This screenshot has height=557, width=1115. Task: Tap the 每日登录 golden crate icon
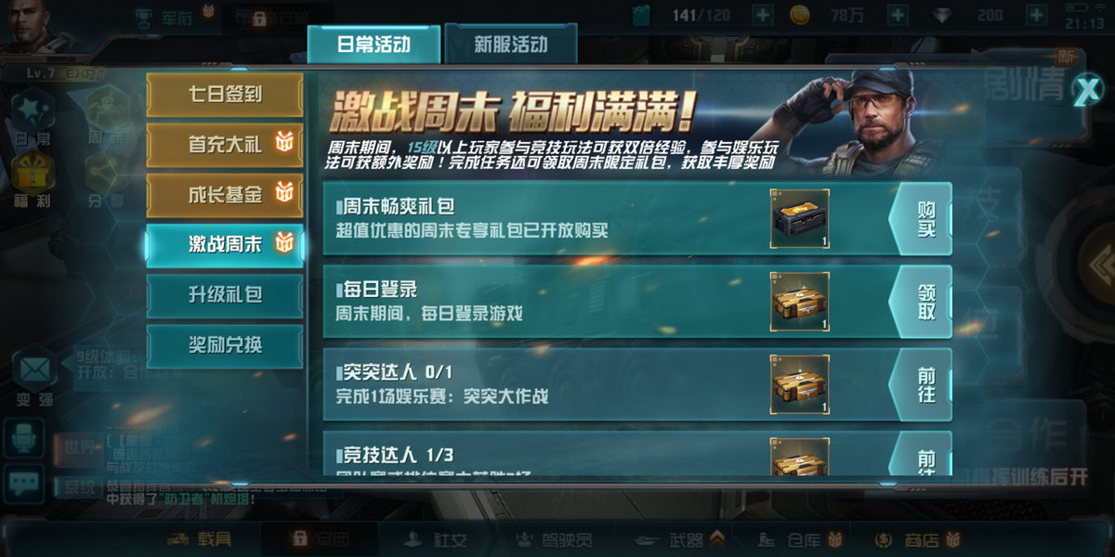800,302
